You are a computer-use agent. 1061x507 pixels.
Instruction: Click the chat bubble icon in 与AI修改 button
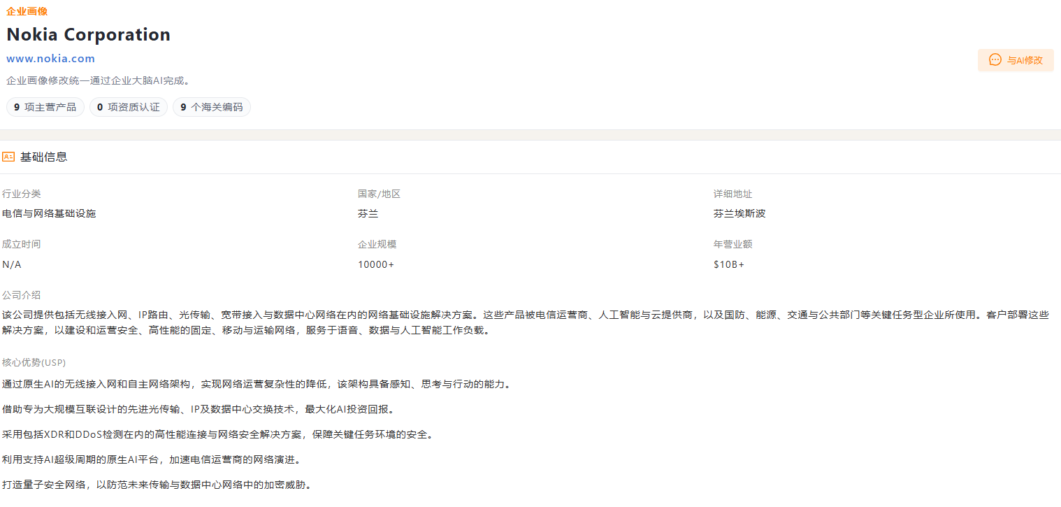tap(995, 60)
